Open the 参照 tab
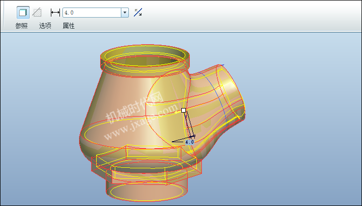This screenshot has height=206, width=362. tap(22, 26)
